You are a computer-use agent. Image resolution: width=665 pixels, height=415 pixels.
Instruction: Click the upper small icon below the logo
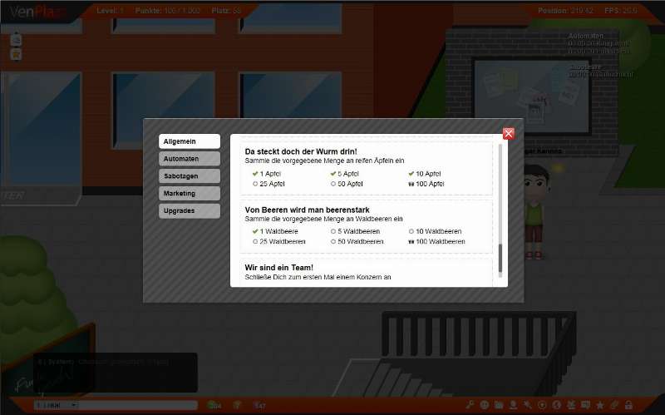pyautogui.click(x=16, y=39)
